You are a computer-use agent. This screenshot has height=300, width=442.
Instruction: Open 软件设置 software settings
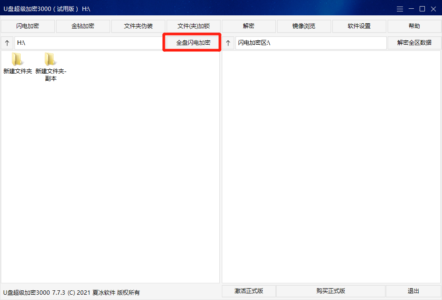[x=359, y=26]
